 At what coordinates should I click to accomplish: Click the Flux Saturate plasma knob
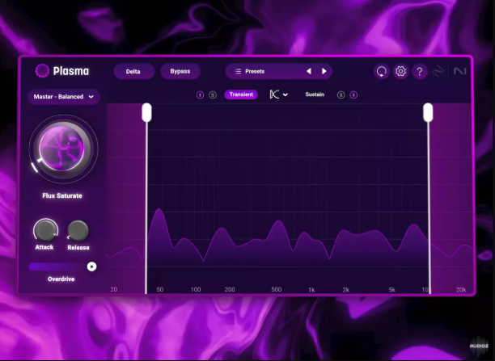pos(62,148)
